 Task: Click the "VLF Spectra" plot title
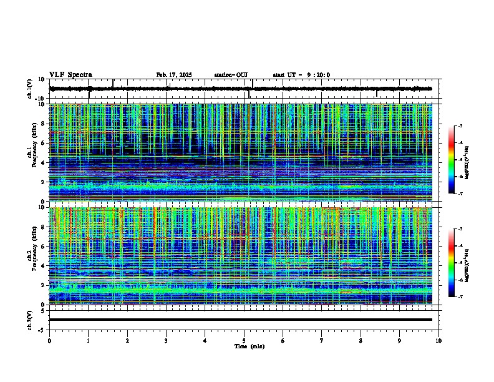click(x=70, y=74)
